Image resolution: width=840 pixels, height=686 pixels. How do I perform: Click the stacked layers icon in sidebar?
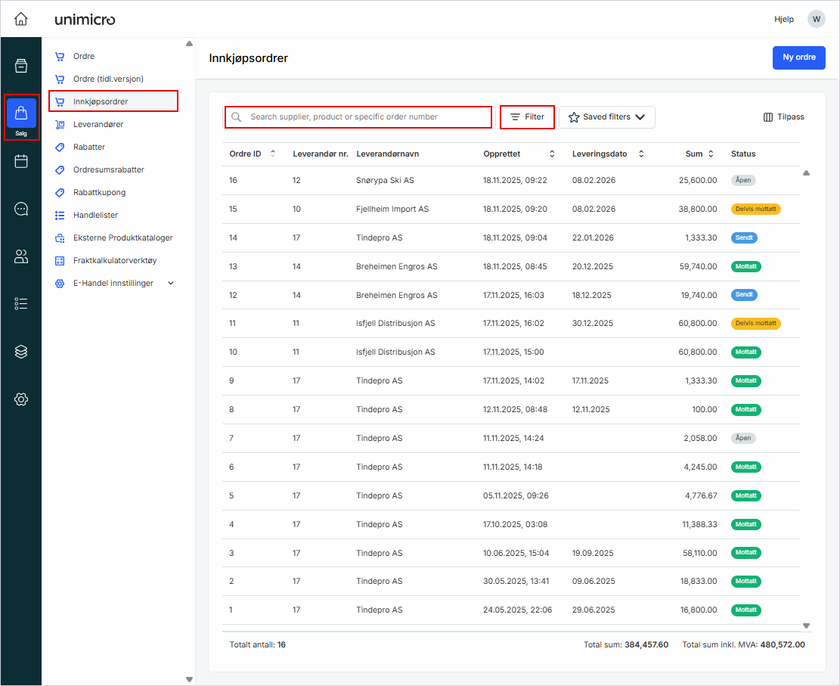tap(21, 352)
